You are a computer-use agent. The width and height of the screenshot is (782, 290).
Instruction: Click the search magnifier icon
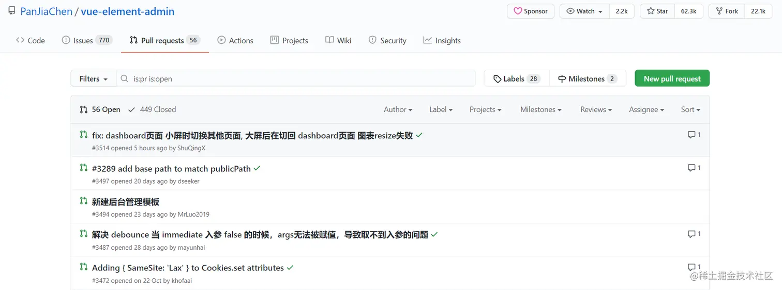[x=124, y=78]
